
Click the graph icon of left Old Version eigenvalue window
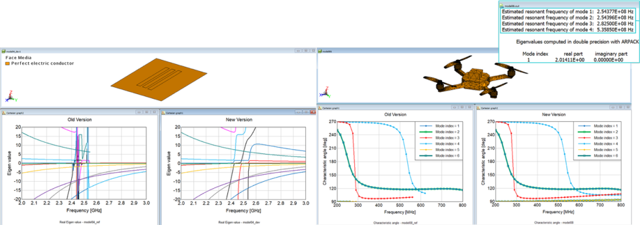tap(4, 111)
